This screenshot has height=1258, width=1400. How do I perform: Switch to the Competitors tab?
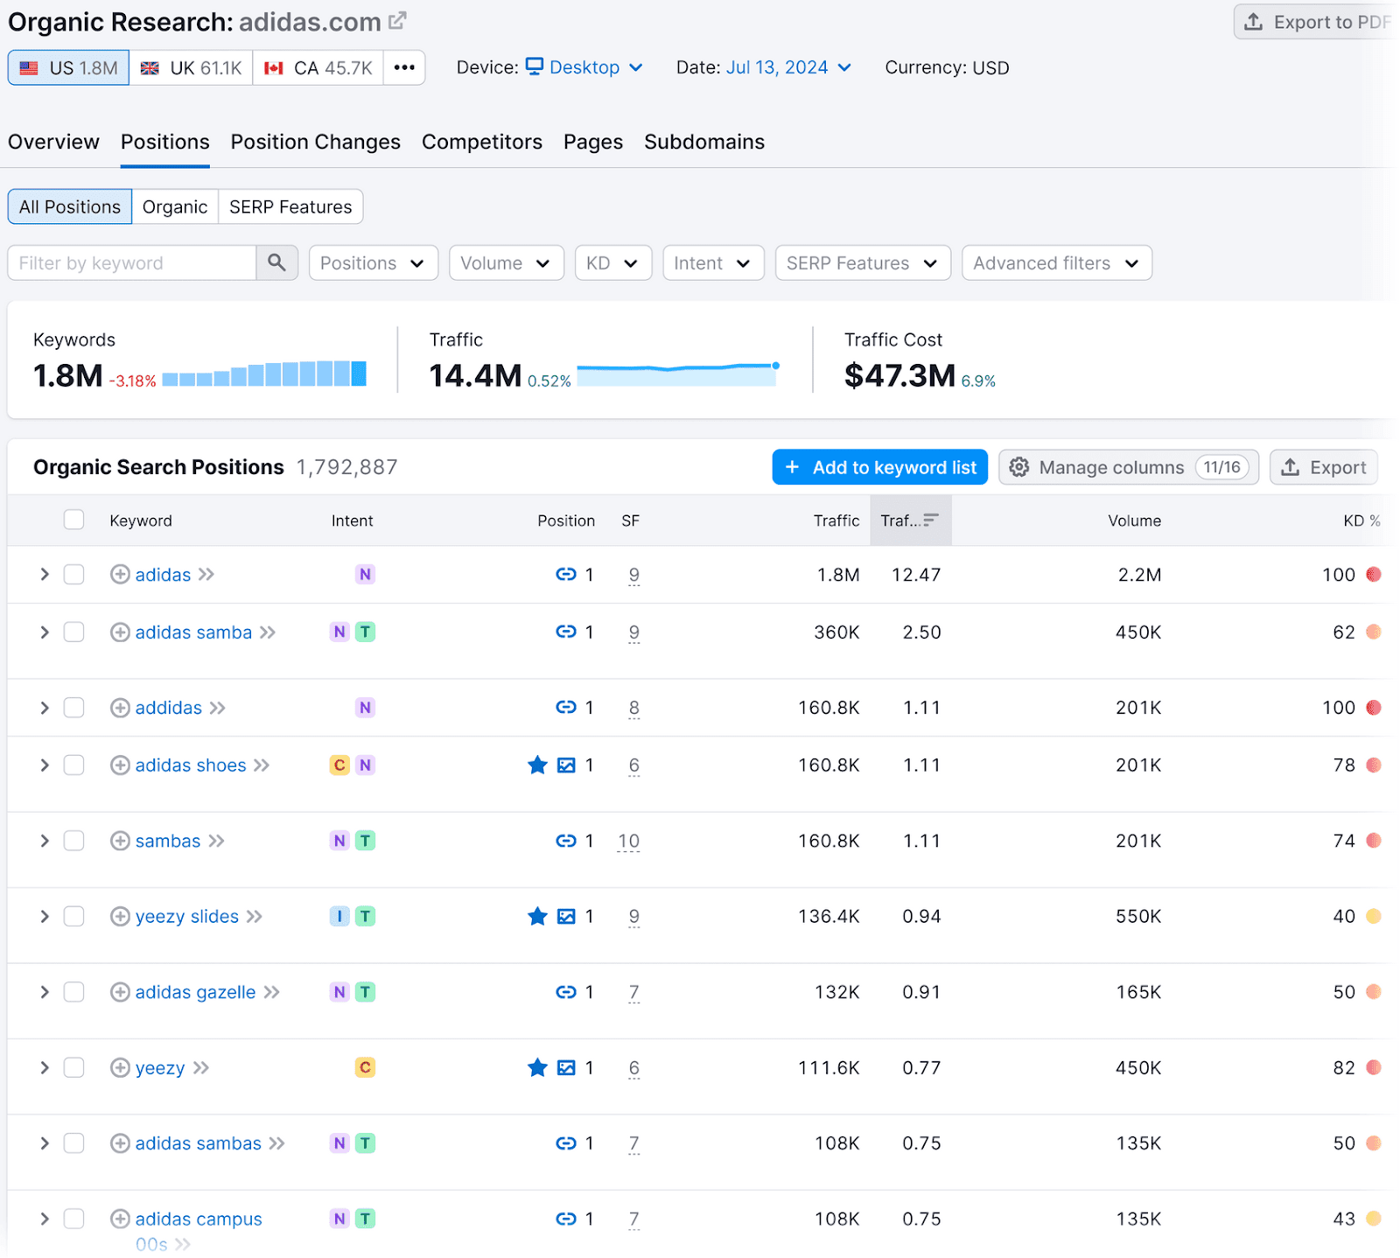[x=481, y=142]
